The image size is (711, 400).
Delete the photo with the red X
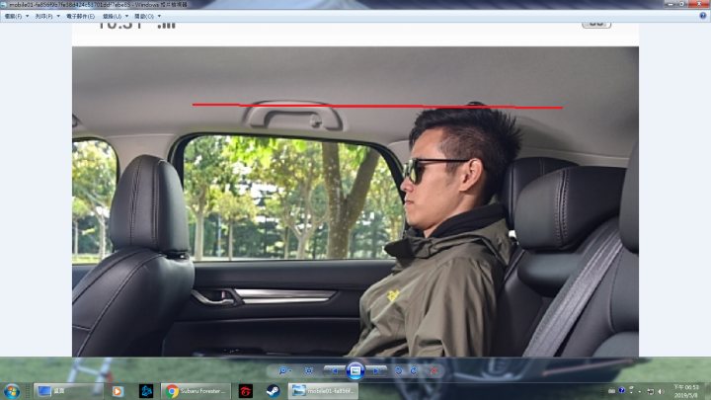(x=434, y=371)
